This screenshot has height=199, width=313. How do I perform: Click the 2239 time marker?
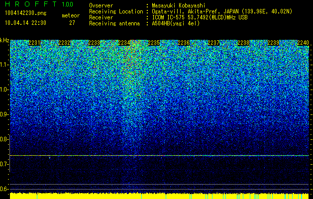click(273, 43)
